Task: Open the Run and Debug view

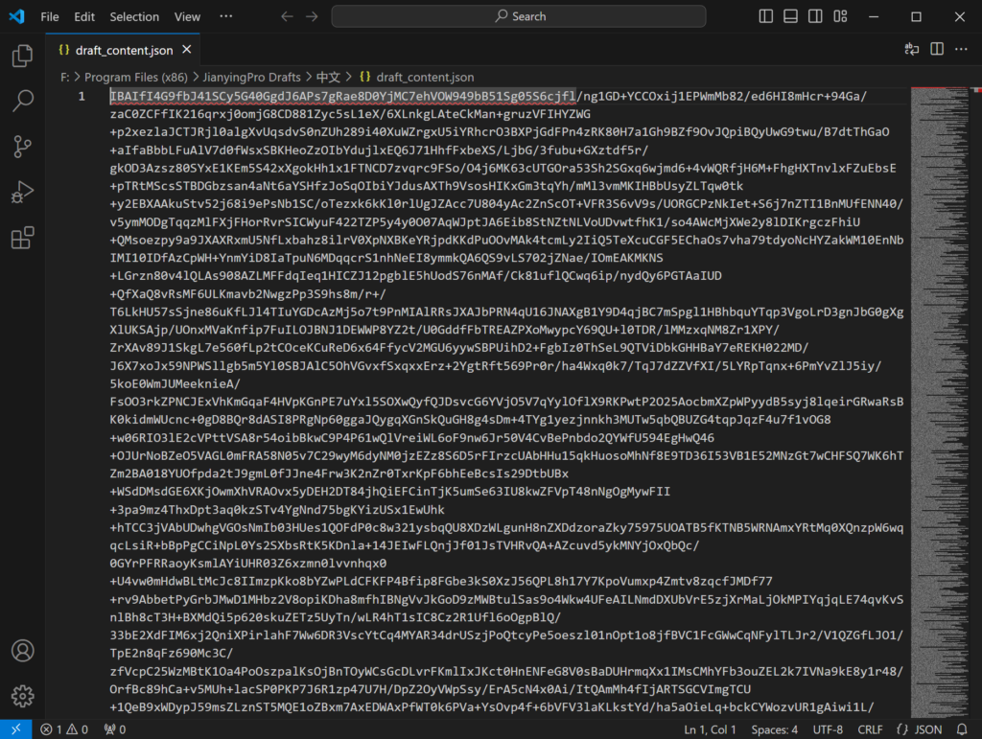Action: tap(23, 192)
